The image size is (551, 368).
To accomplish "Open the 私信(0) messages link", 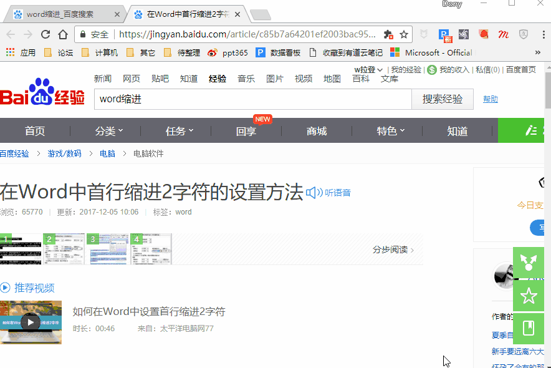I will click(487, 70).
